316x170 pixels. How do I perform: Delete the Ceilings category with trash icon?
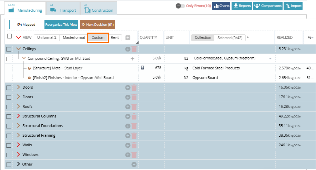pyautogui.click(x=134, y=49)
